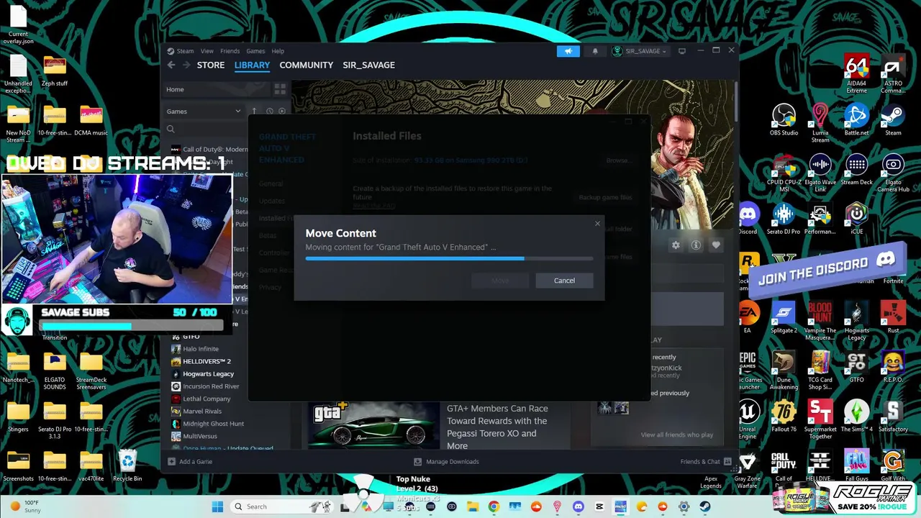Viewport: 921px width, 518px height.
Task: Open Zeph stuff desktop folder
Action: pyautogui.click(x=55, y=71)
